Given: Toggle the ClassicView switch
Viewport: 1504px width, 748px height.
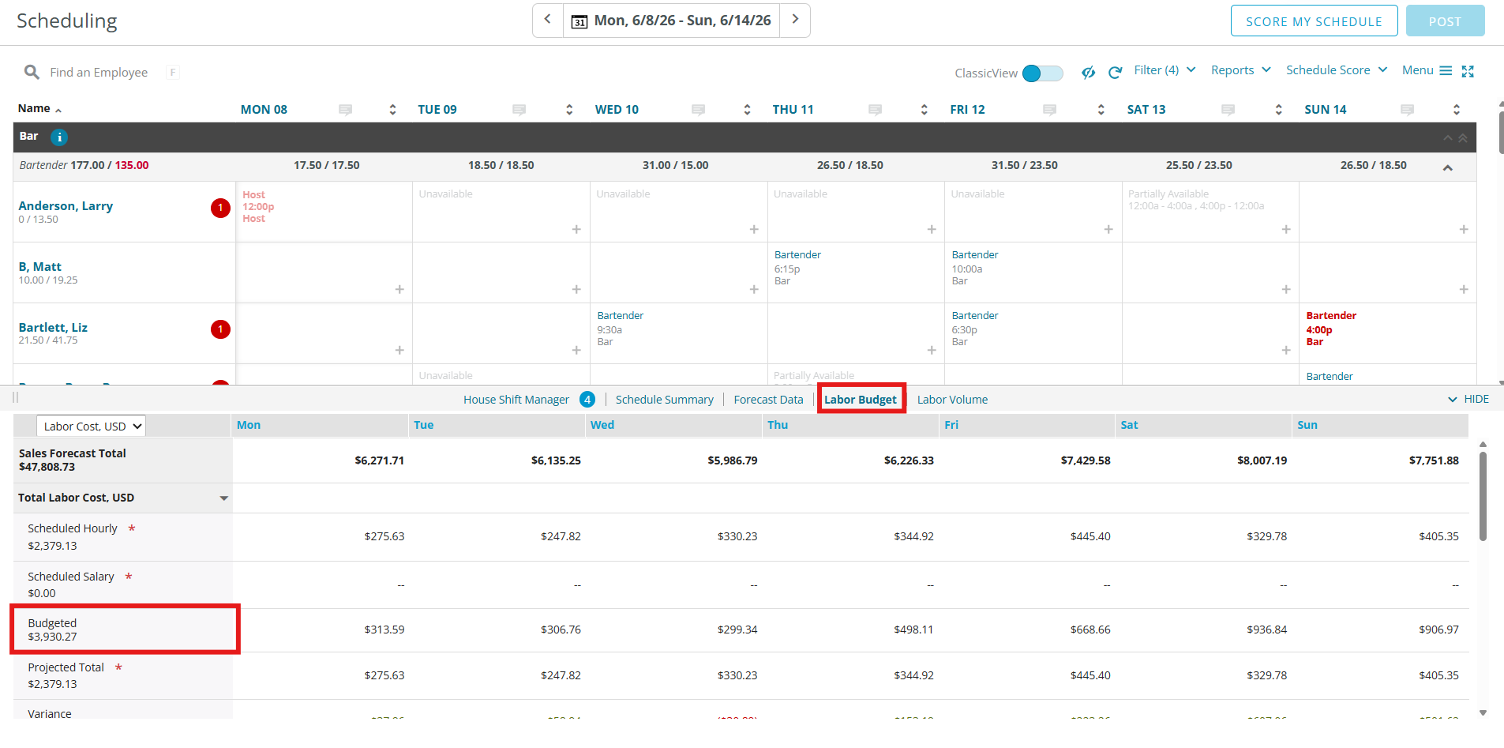Looking at the screenshot, I should click(1042, 73).
